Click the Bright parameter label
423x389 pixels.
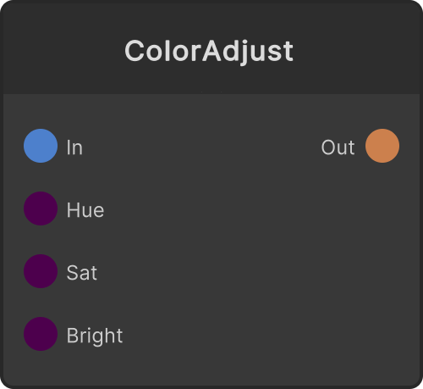pyautogui.click(x=95, y=336)
